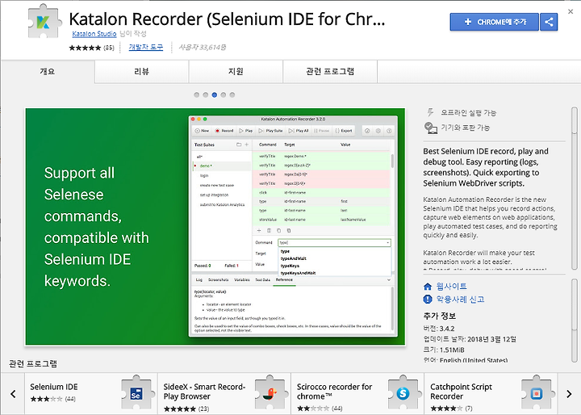This screenshot has width=581, height=415.
Task: Click the Katalon Recorder extension puzzle icon
Action: coord(44,22)
